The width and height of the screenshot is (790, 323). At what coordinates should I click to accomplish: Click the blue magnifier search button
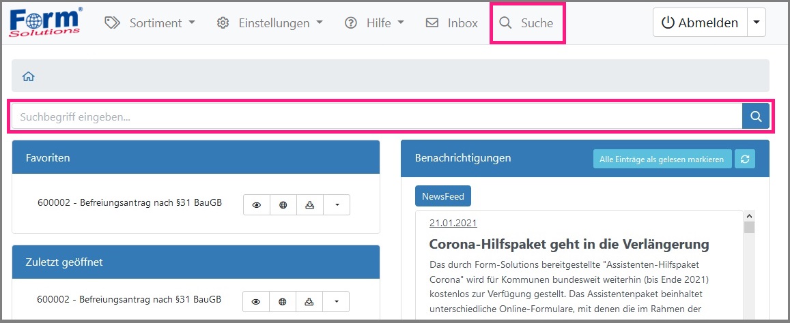coord(755,117)
